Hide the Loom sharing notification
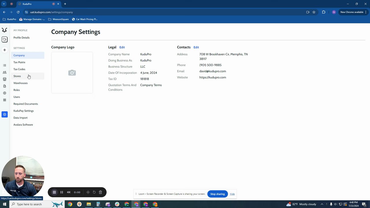The width and height of the screenshot is (370, 208). click(x=232, y=194)
